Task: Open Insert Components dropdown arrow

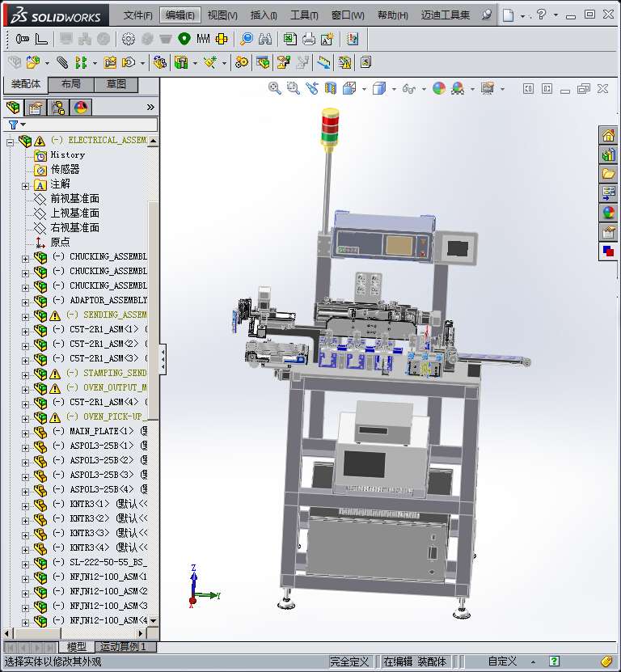Action: click(47, 63)
